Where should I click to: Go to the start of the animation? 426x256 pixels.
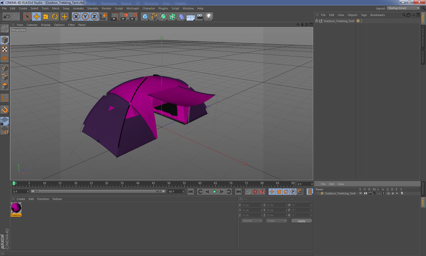191,192
